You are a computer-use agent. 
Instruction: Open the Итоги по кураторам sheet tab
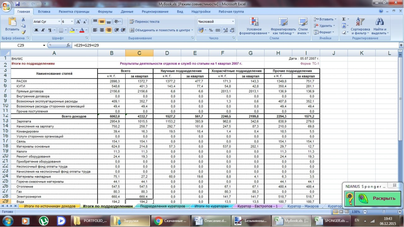tap(211, 206)
